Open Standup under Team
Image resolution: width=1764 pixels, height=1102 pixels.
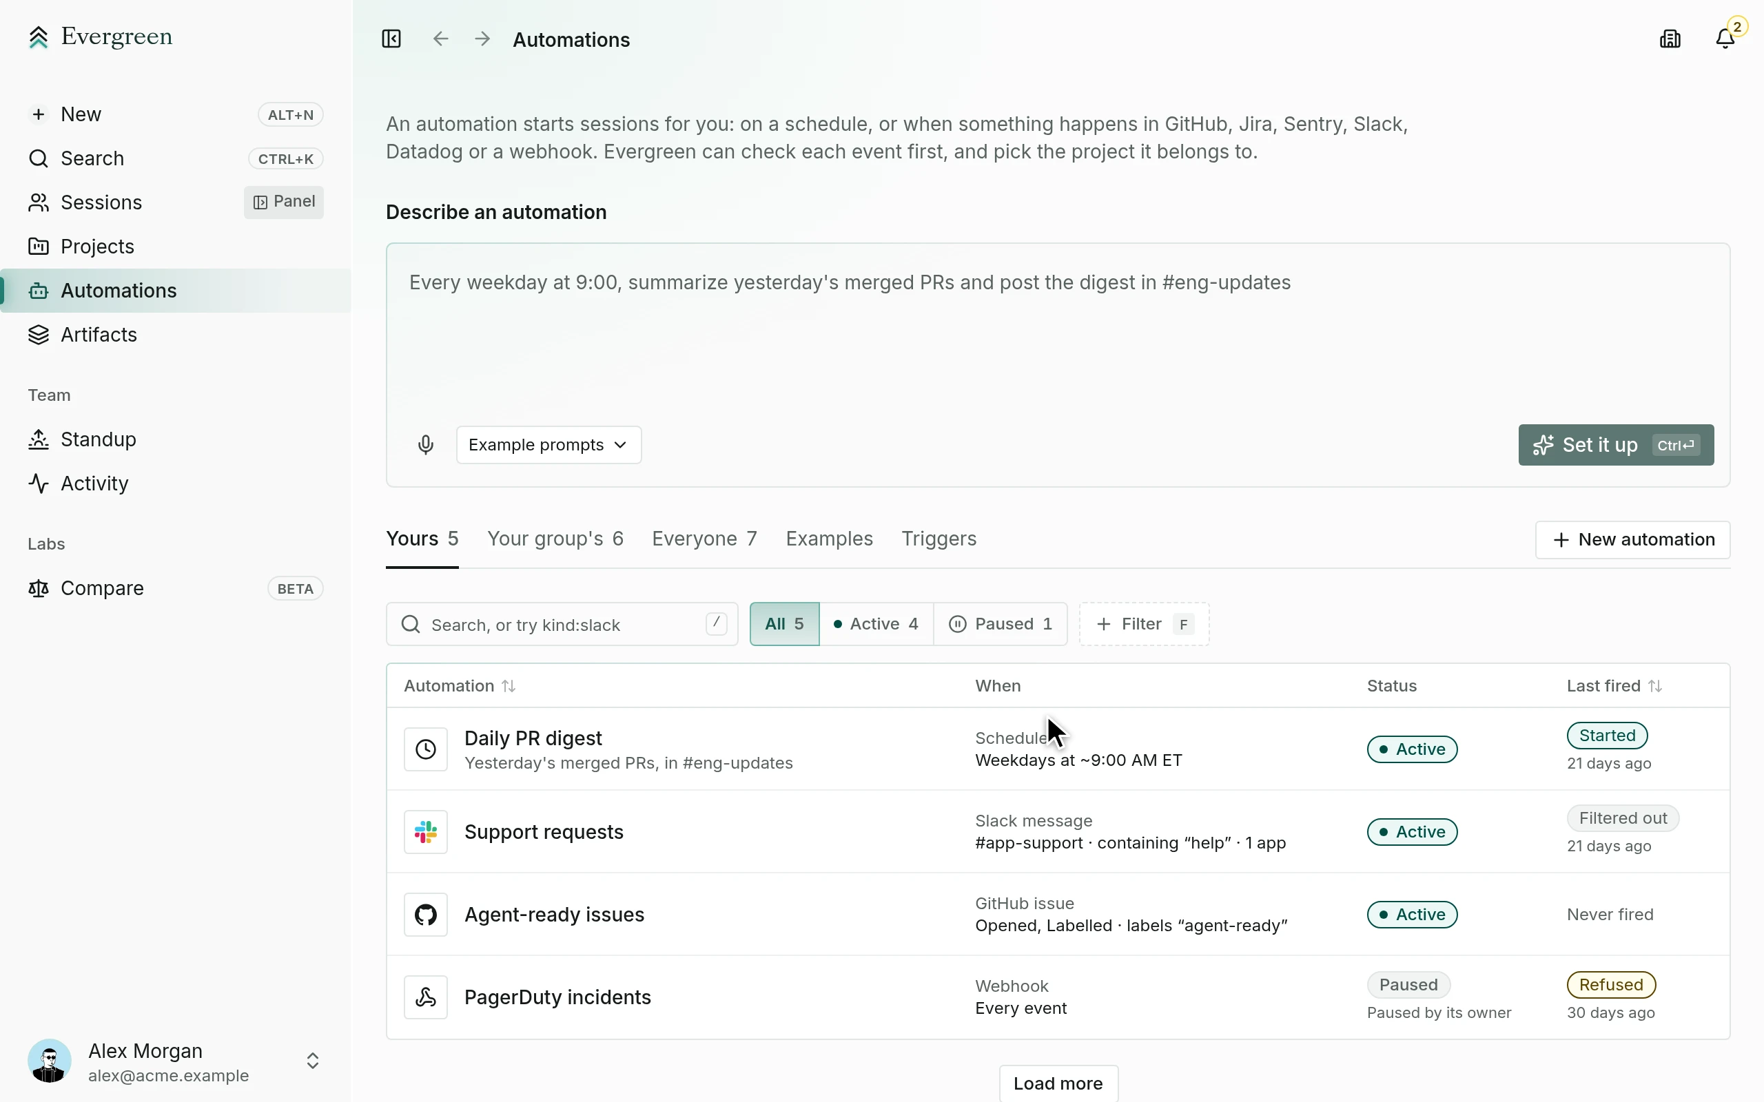click(176, 439)
